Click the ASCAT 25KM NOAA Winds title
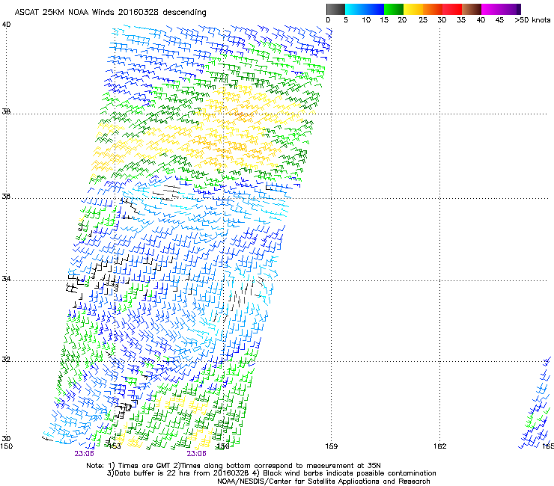The width and height of the screenshot is (554, 486). (x=110, y=13)
